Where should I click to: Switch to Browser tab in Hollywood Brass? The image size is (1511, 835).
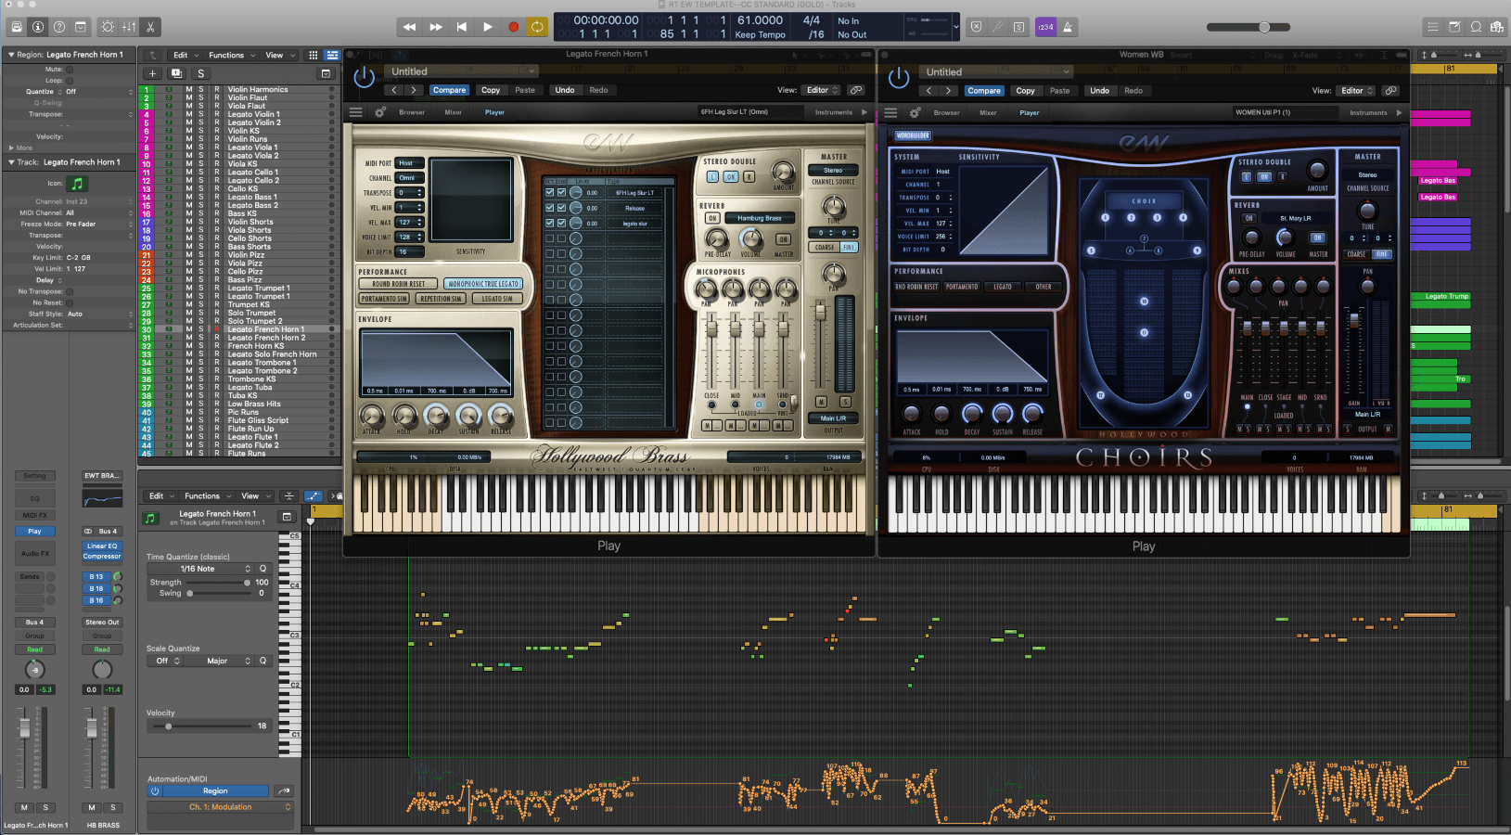point(412,112)
